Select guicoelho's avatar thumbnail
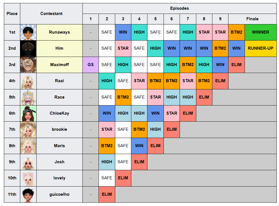 click(x=28, y=195)
